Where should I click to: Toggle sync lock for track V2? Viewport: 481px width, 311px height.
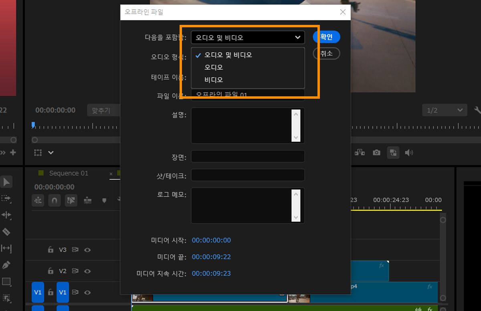pos(75,271)
